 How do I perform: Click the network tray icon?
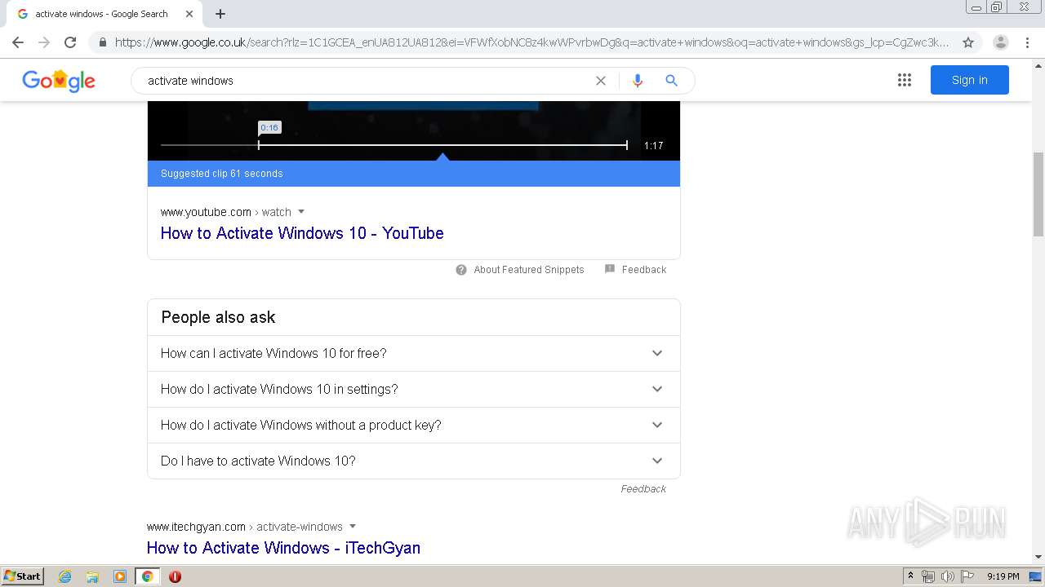tap(928, 576)
